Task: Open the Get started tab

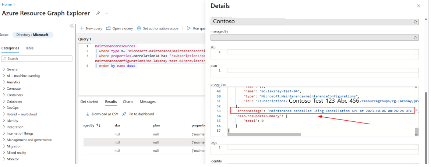Action: [x=89, y=102]
